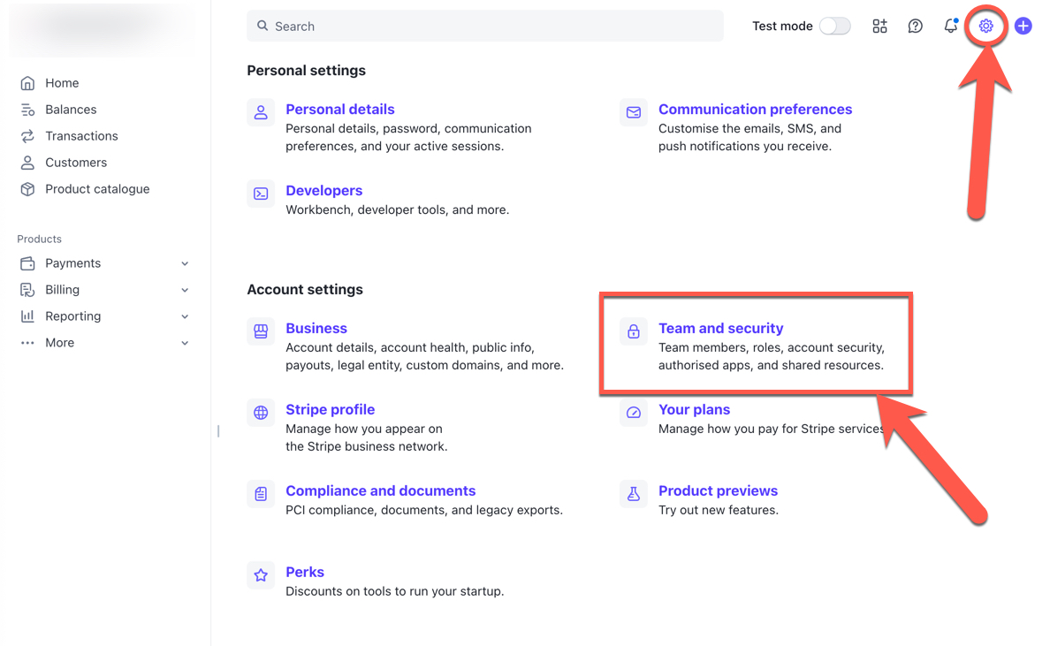Open the Business settings link

(316, 329)
